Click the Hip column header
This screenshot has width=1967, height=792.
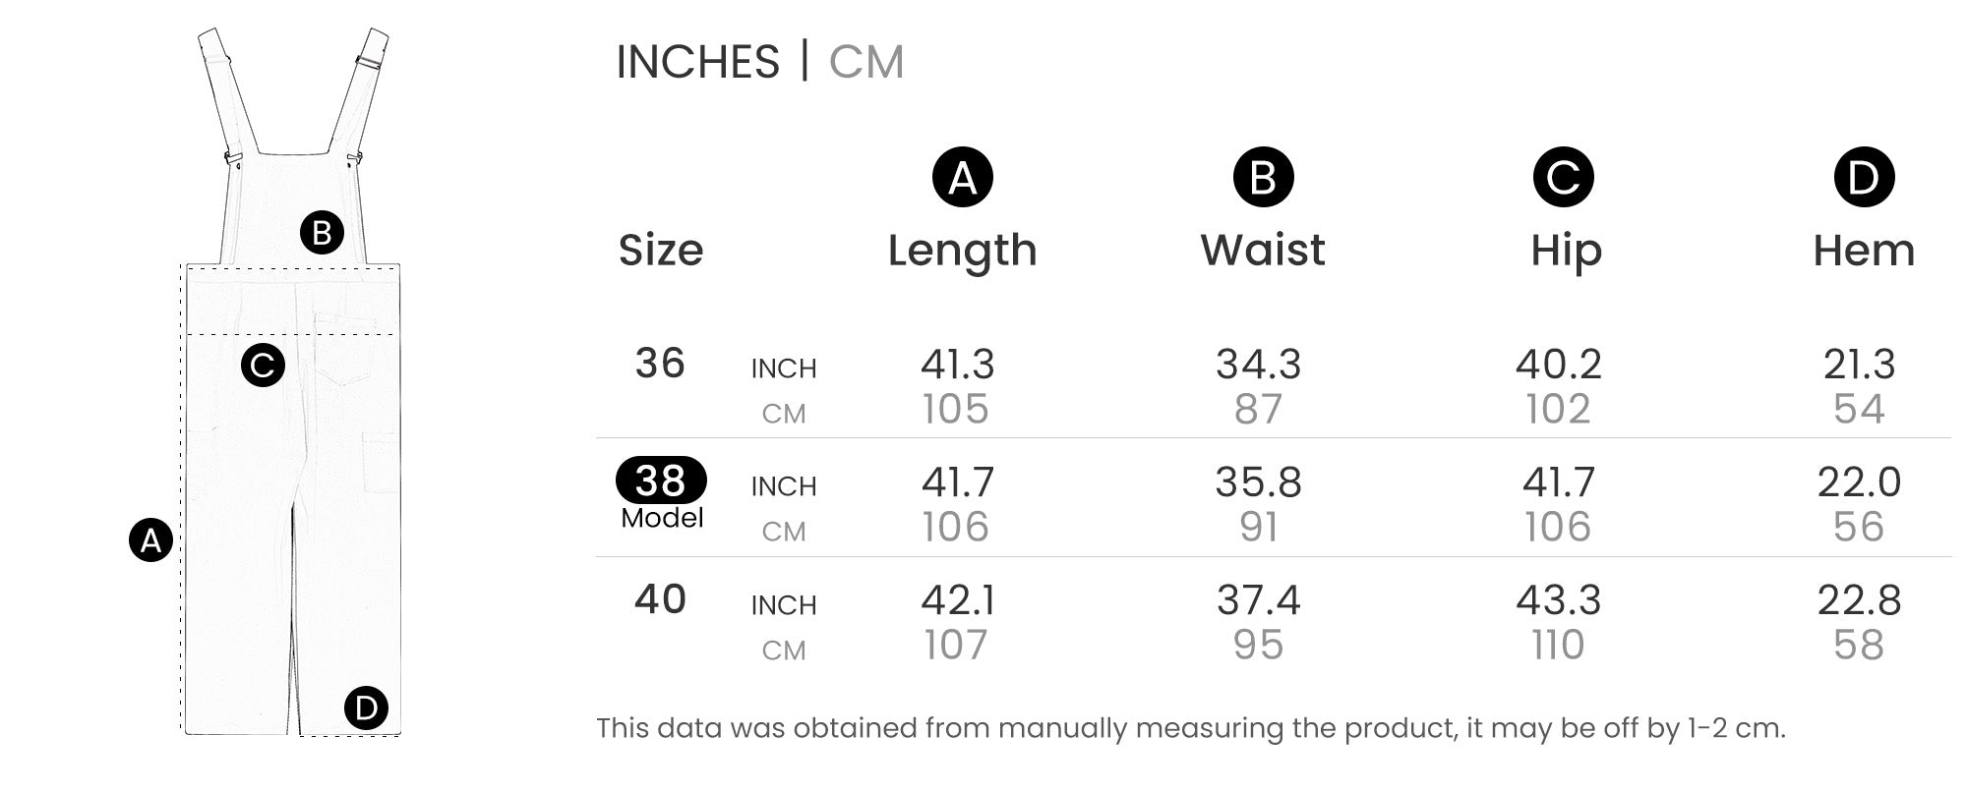(x=1566, y=252)
